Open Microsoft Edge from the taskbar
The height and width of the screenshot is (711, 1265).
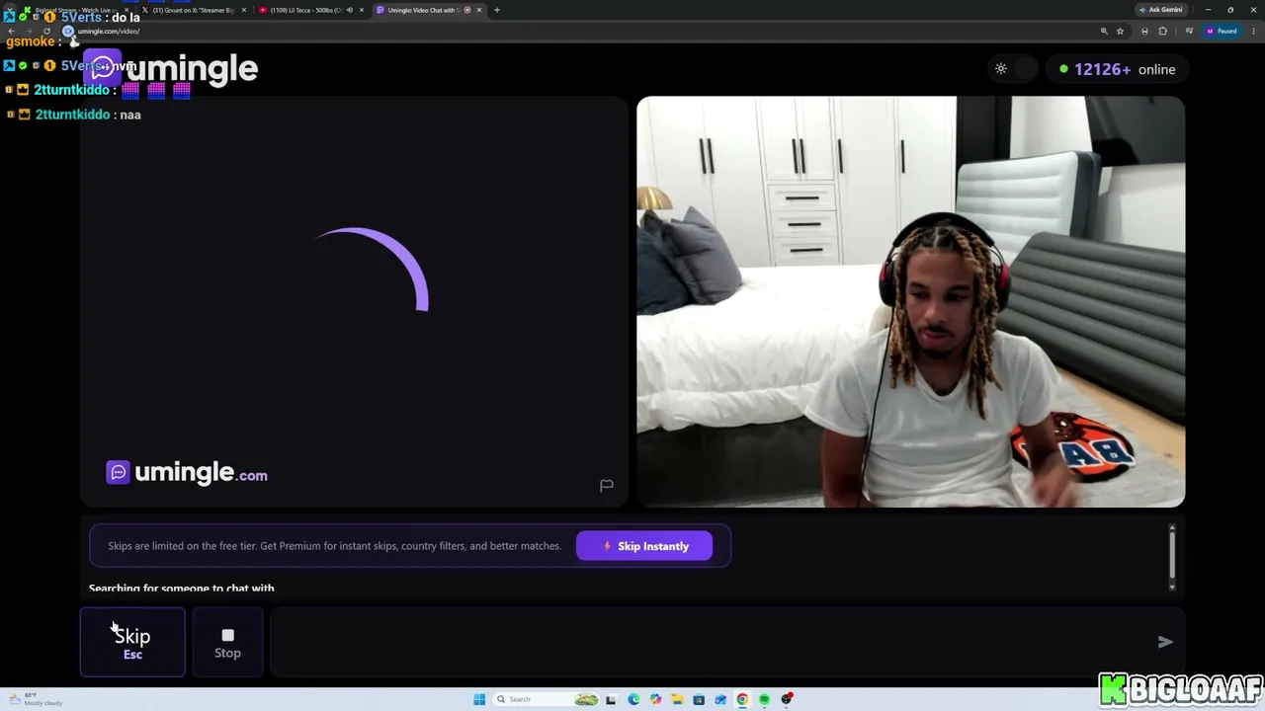point(633,699)
